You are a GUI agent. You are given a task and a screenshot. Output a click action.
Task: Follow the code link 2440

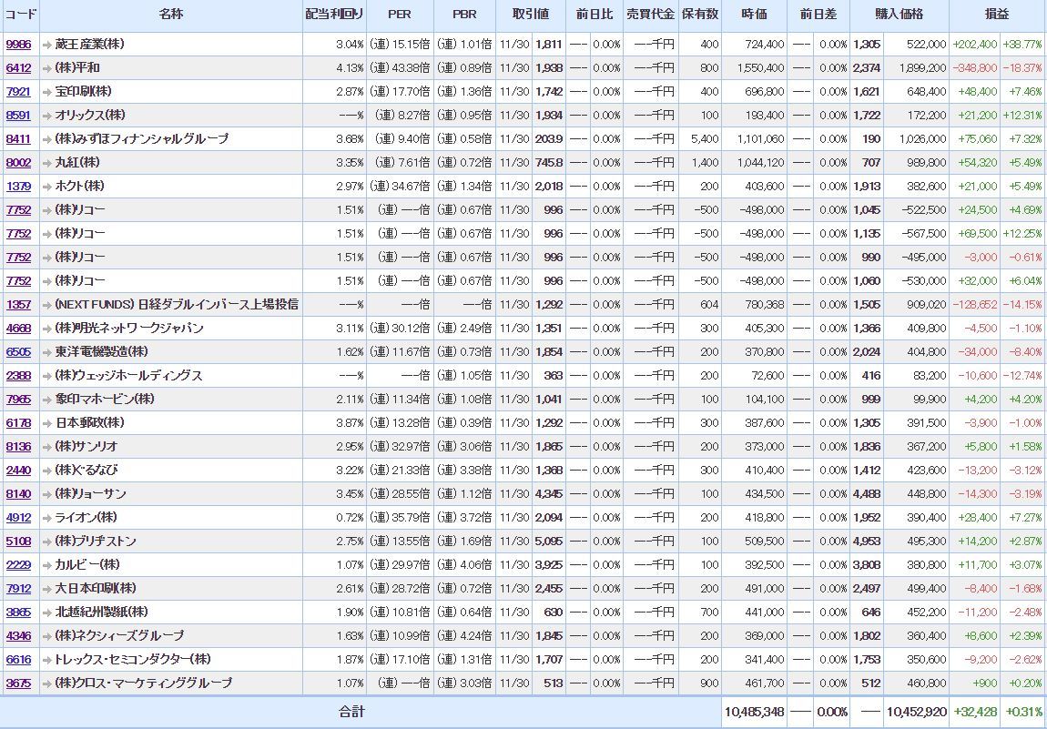coord(18,471)
